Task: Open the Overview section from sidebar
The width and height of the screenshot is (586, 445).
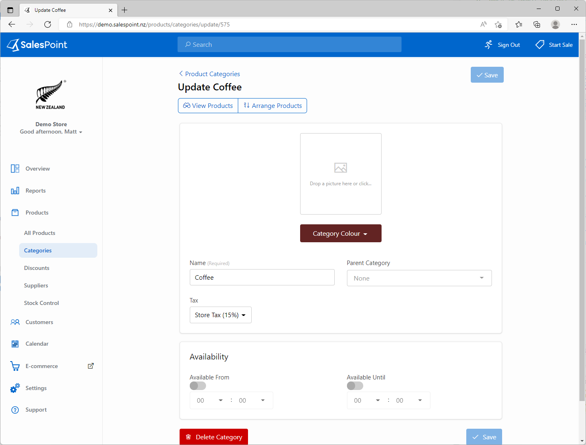Action: (x=15, y=168)
